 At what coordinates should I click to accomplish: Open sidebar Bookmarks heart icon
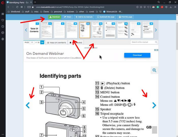coord(3,20)
